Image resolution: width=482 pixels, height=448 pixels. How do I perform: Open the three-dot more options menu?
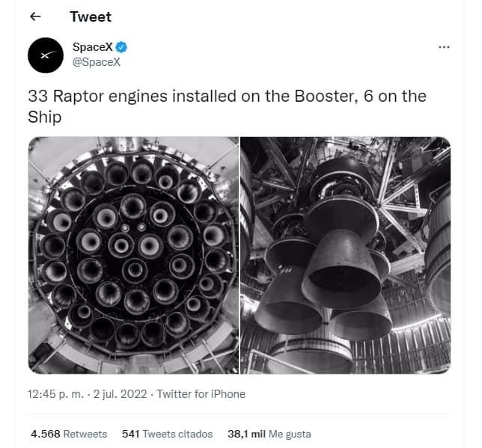[x=444, y=47]
